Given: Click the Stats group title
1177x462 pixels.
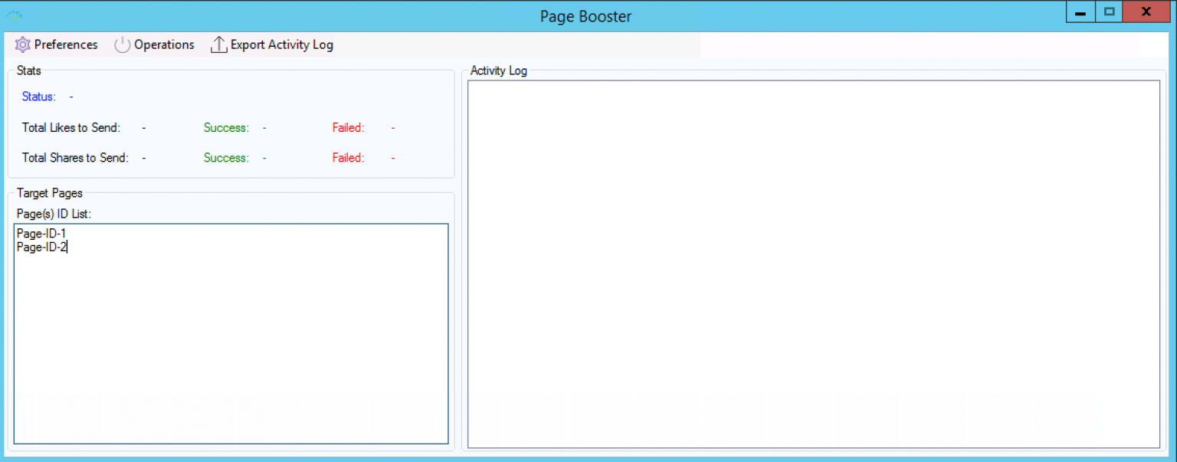Looking at the screenshot, I should [x=29, y=70].
